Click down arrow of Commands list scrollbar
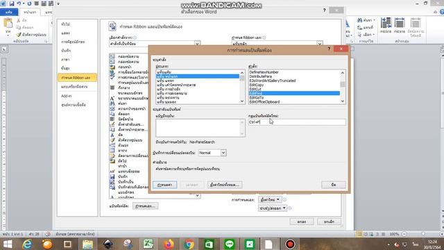Image resolution: width=444 pixels, height=250 pixels. pos(343,101)
